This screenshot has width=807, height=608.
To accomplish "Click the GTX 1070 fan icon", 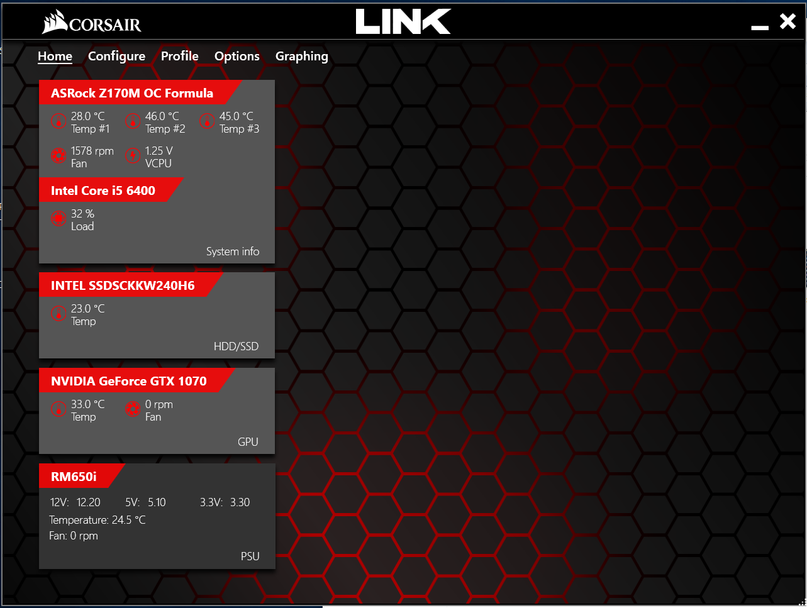I will 133,409.
